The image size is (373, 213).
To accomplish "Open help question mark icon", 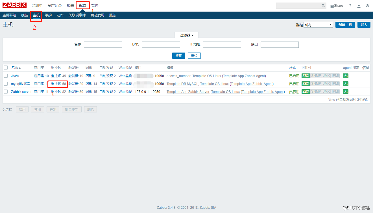I will pyautogui.click(x=350, y=6).
